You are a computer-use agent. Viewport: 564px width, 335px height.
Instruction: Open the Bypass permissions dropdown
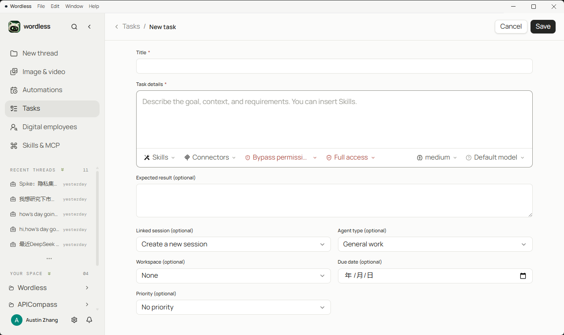coord(281,158)
